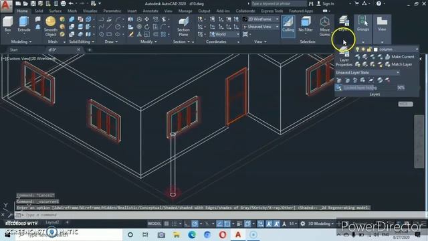This screenshot has height=241, width=428.
Task: Close the d10 drawing tab
Action: click(79, 50)
